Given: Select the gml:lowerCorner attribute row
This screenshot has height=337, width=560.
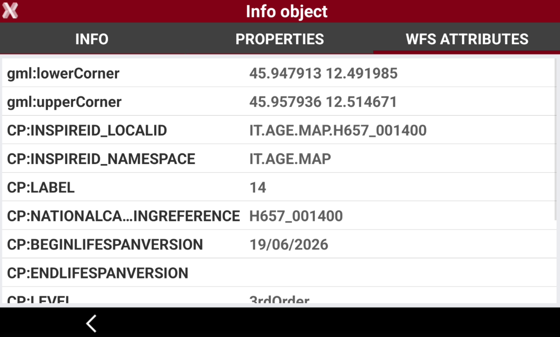Looking at the screenshot, I should click(x=279, y=73).
